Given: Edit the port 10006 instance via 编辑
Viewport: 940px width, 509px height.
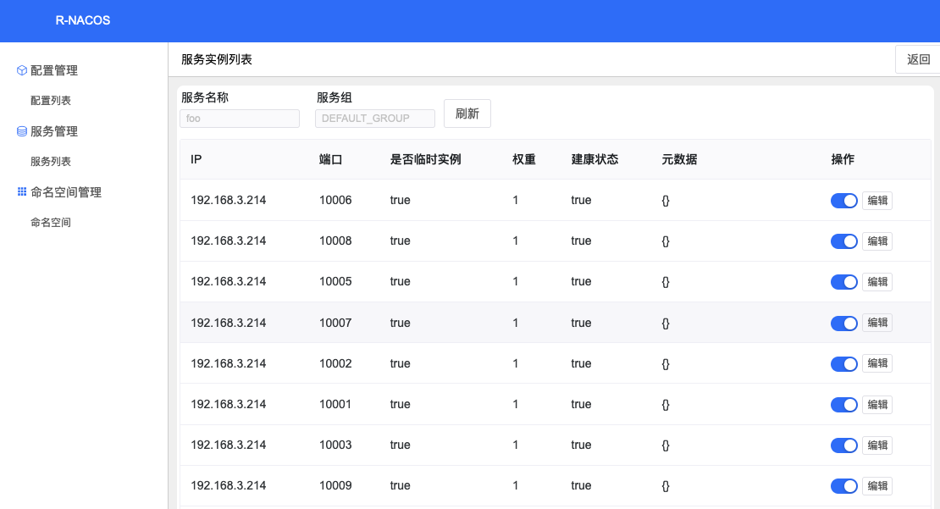Looking at the screenshot, I should click(x=877, y=200).
